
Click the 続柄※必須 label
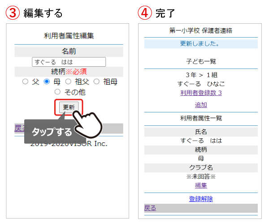coord(69,72)
